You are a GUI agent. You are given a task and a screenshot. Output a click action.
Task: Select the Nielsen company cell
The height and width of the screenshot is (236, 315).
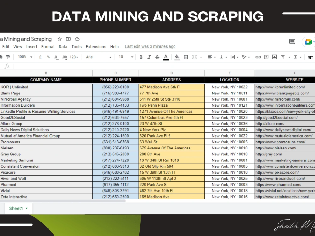coord(46,148)
